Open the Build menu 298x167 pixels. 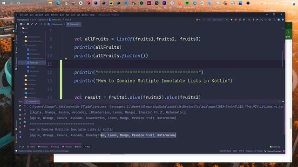(x=62, y=15)
